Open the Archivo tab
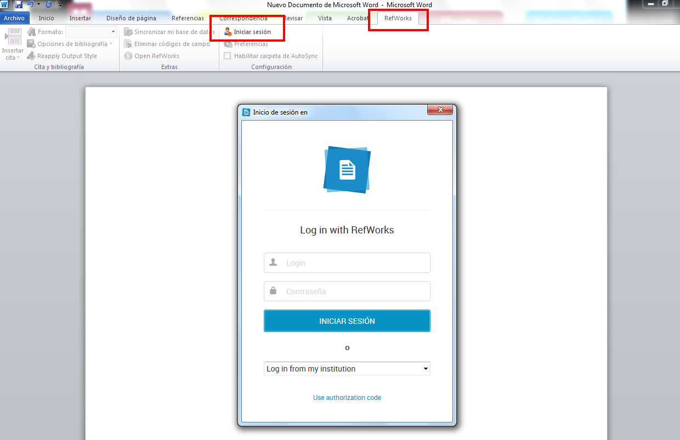 click(x=14, y=18)
